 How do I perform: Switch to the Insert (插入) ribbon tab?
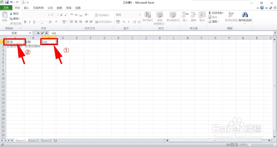pyautogui.click(x=26, y=8)
